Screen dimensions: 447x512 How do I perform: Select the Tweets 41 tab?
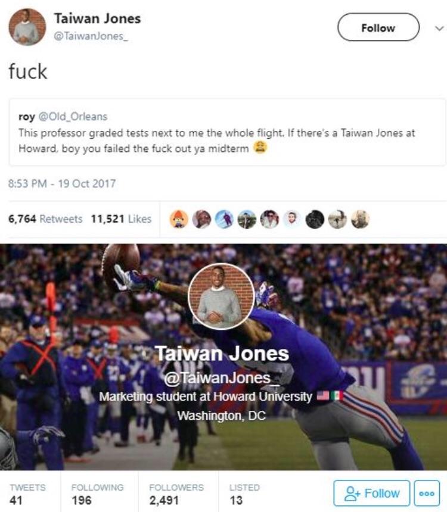[27, 494]
